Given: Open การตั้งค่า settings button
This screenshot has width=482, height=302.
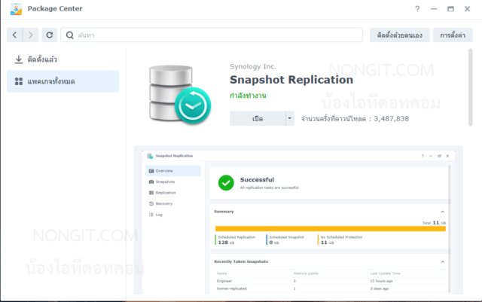Looking at the screenshot, I should coord(453,35).
